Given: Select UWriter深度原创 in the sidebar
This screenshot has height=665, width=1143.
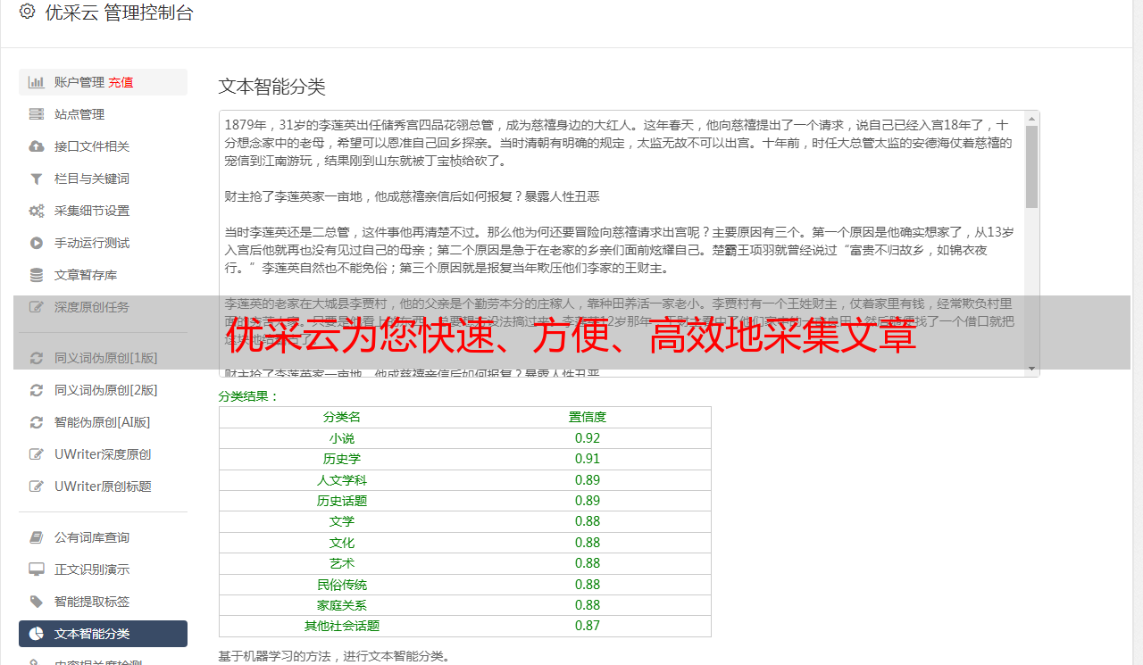Looking at the screenshot, I should coord(104,454).
